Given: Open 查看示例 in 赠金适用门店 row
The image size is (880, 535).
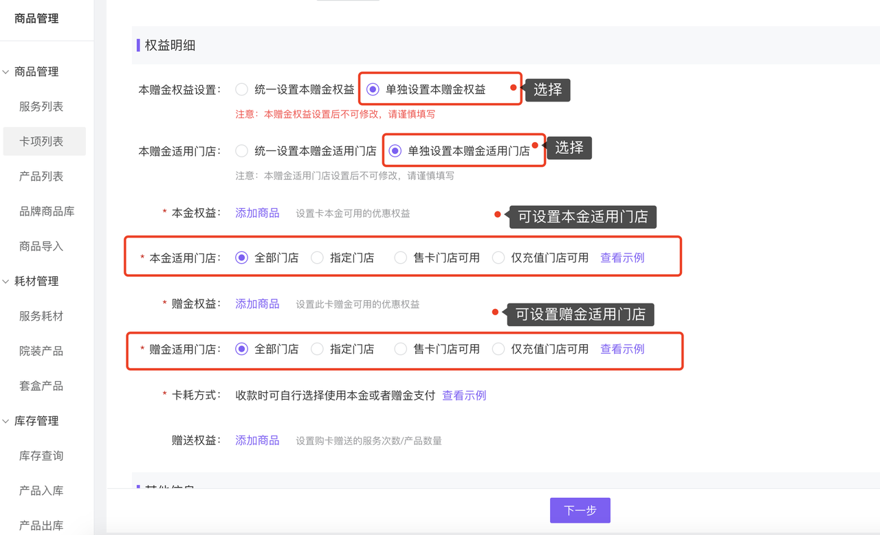Looking at the screenshot, I should [x=623, y=349].
